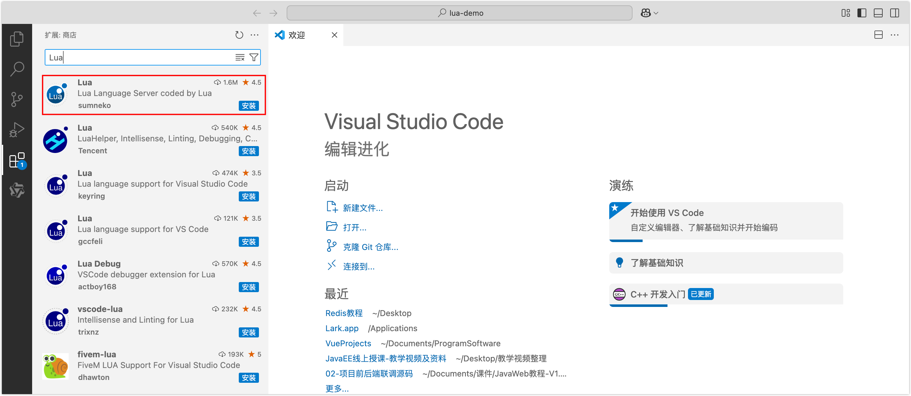Click the lua-demo command center search bar
Screen dimensions: 911x396
coord(460,13)
